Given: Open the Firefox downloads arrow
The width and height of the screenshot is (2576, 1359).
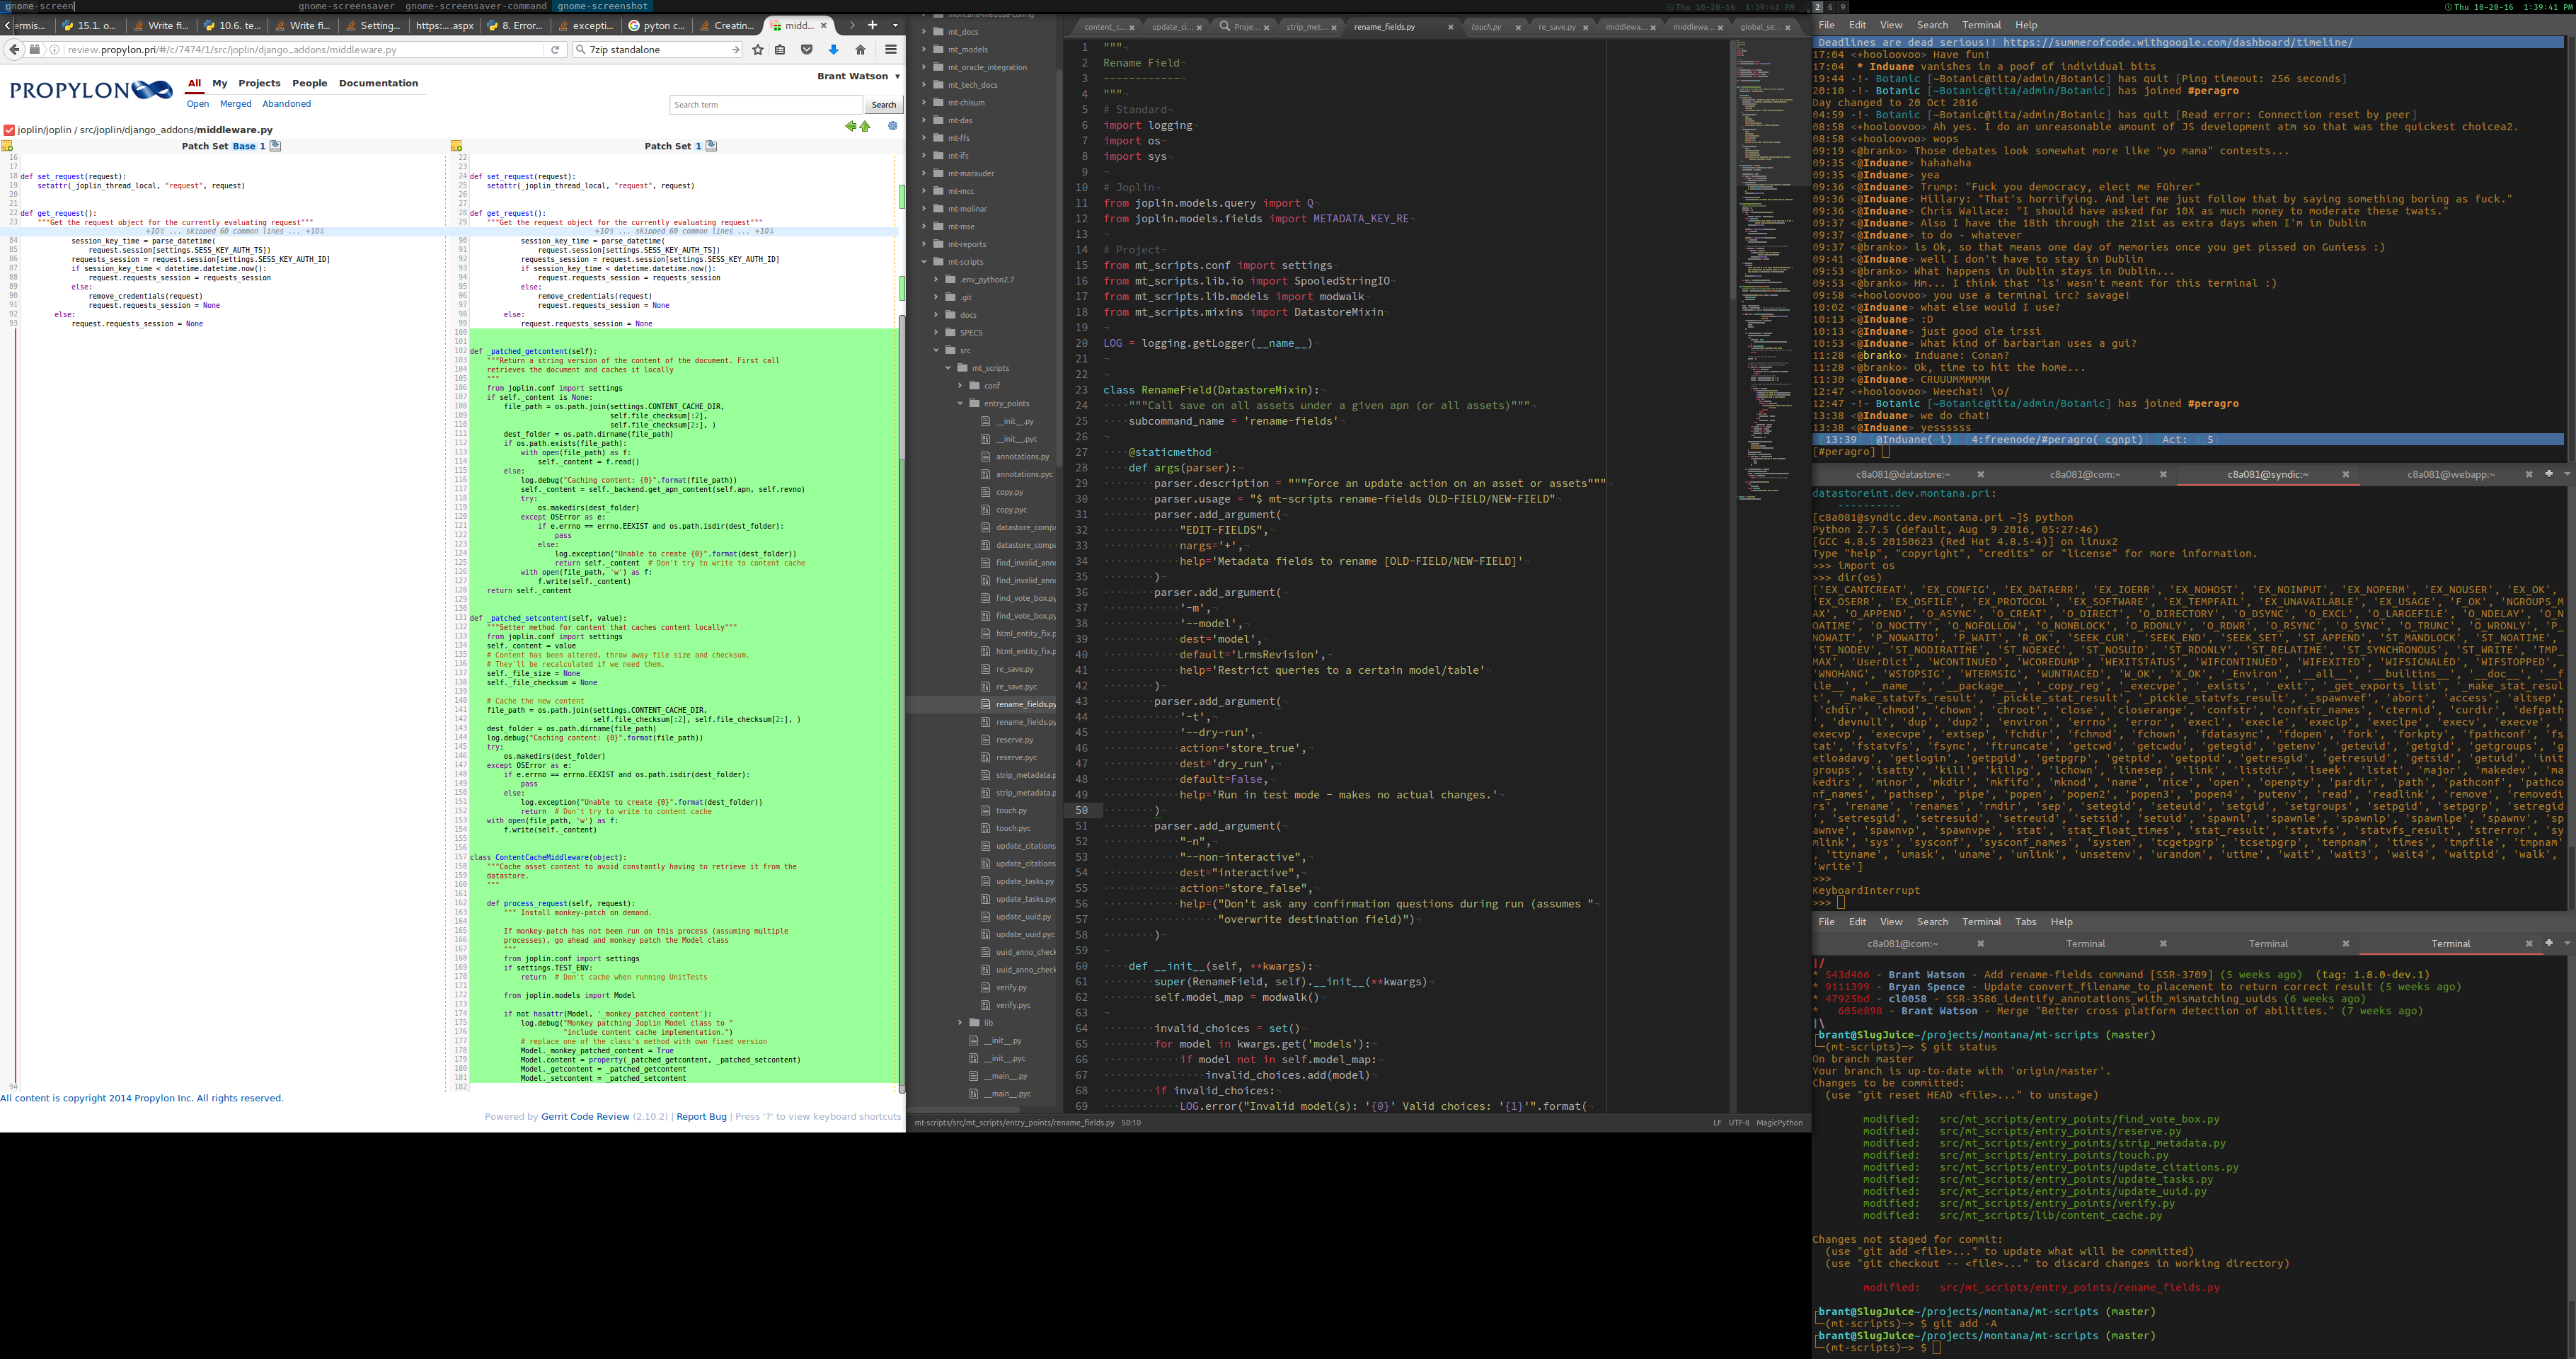Looking at the screenshot, I should click(x=833, y=49).
